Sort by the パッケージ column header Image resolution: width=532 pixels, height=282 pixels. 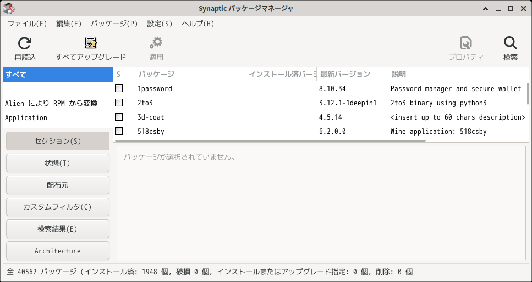[x=190, y=74]
